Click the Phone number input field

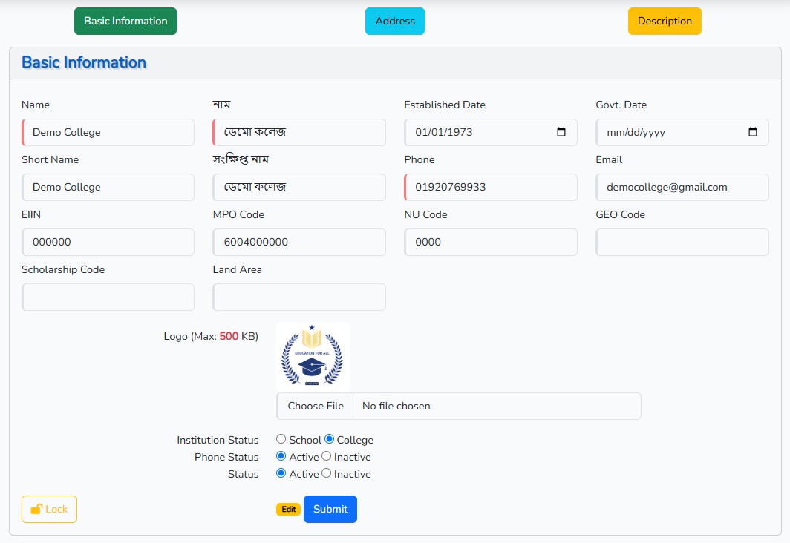491,187
